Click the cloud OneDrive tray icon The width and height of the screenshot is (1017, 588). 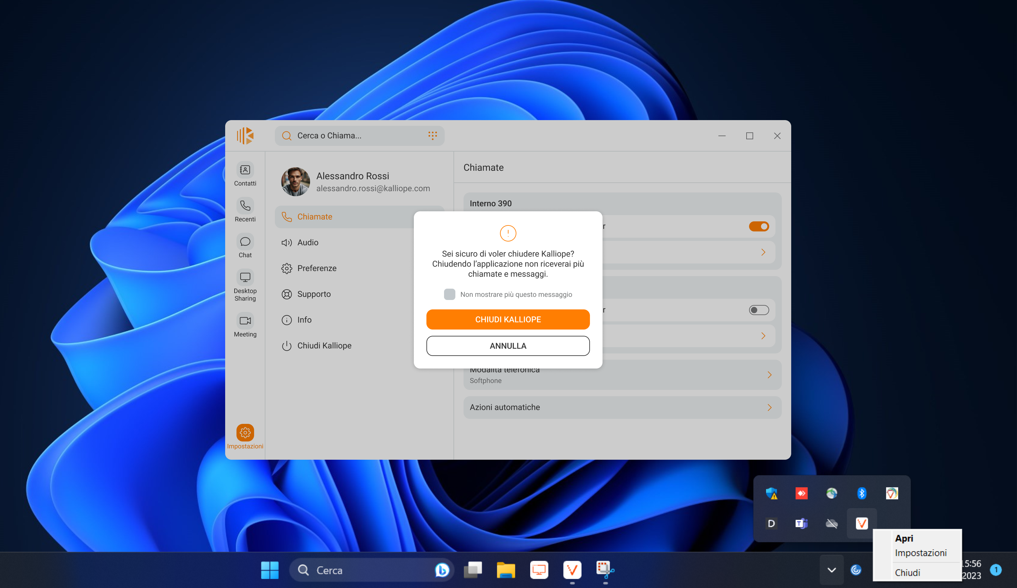click(831, 524)
